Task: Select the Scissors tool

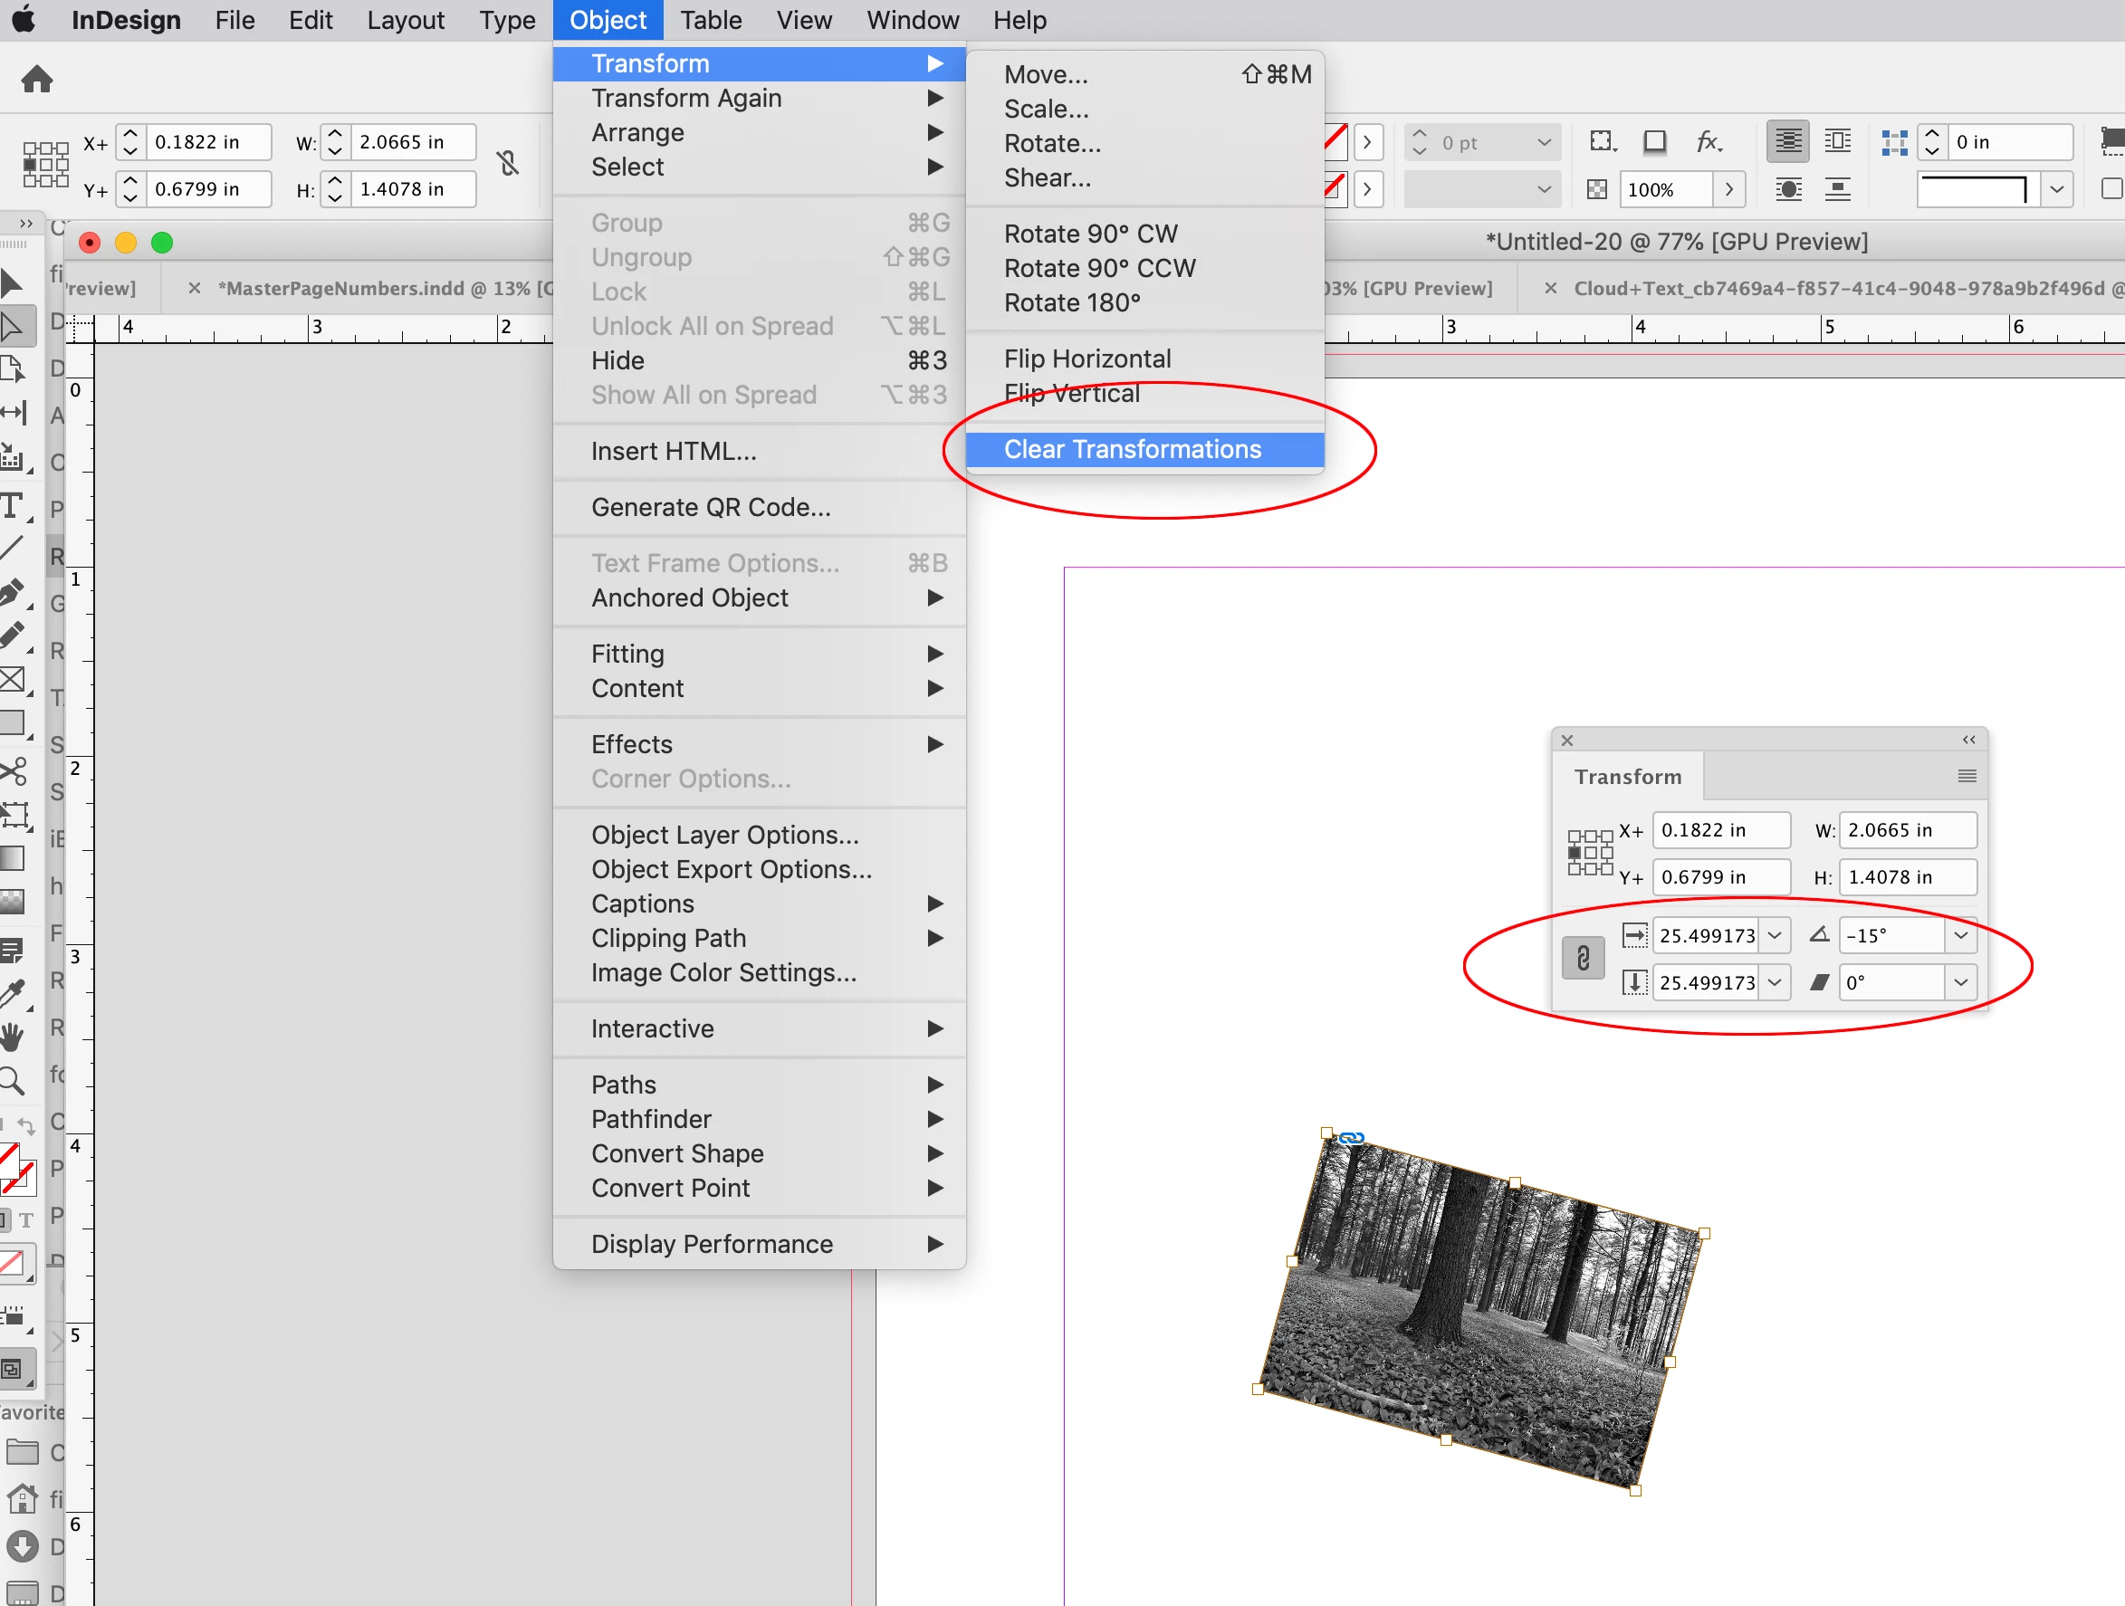Action: click(13, 770)
